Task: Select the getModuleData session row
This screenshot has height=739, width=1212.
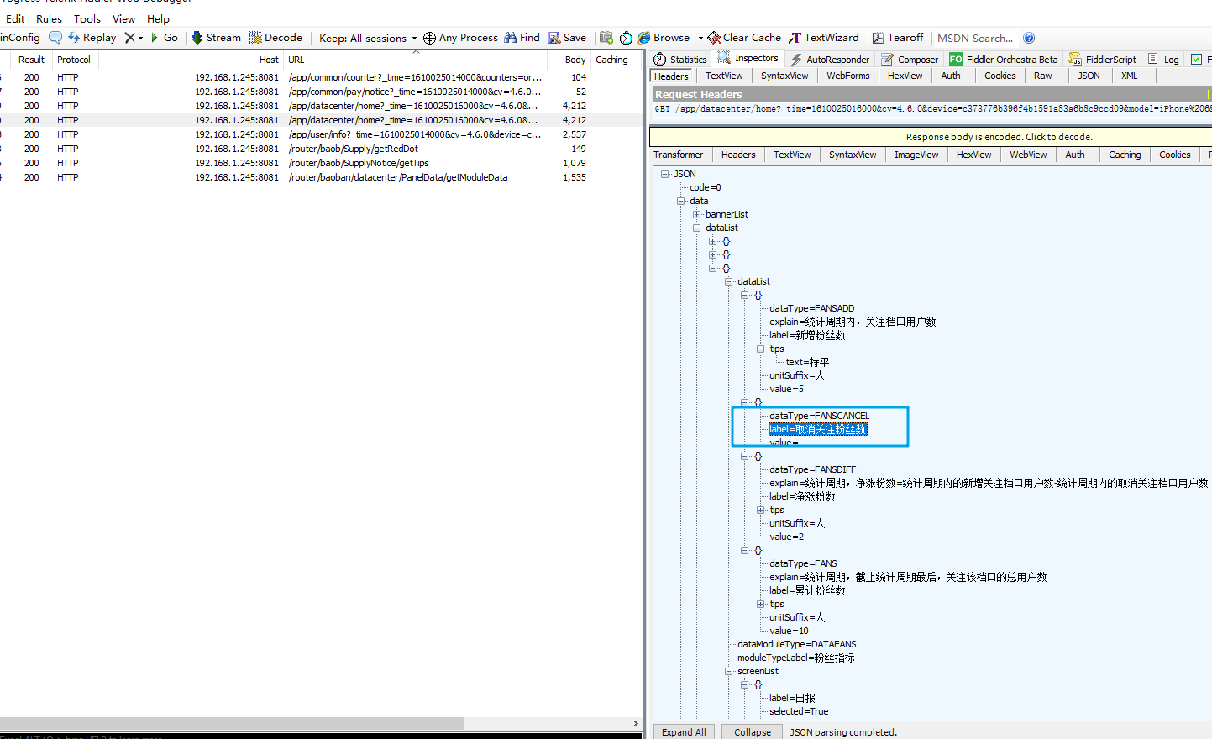Action: [x=319, y=177]
